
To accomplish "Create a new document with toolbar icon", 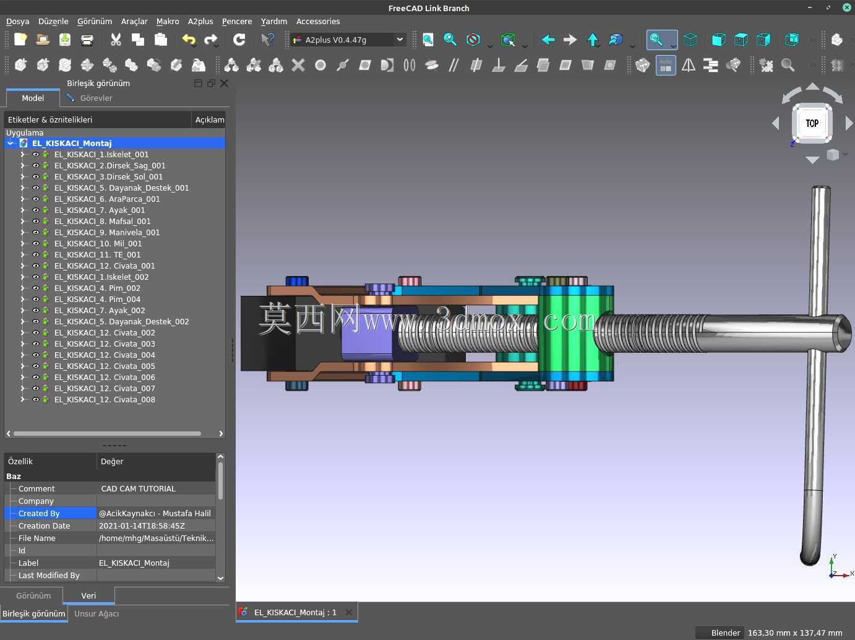I will click(20, 40).
